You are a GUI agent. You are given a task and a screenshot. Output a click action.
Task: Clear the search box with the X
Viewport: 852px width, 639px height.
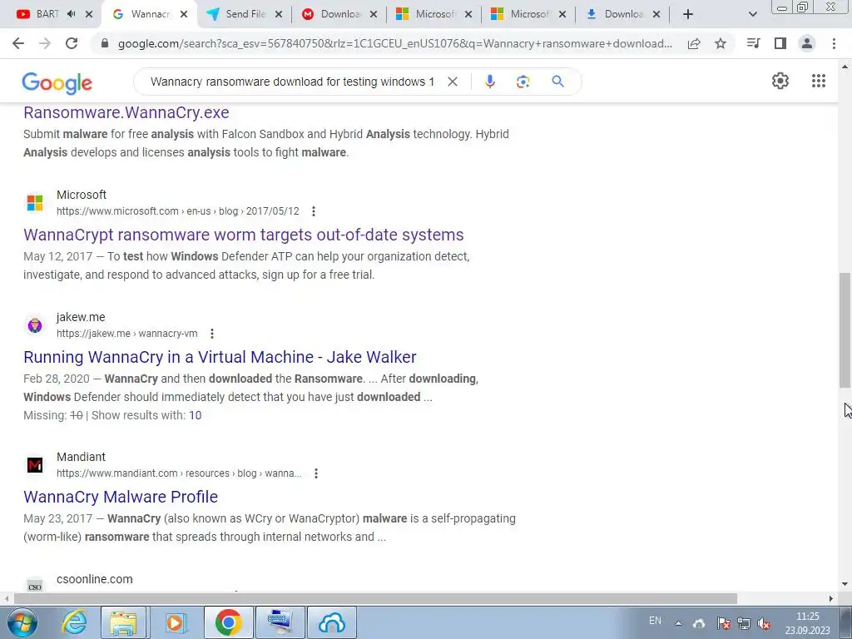coord(452,82)
